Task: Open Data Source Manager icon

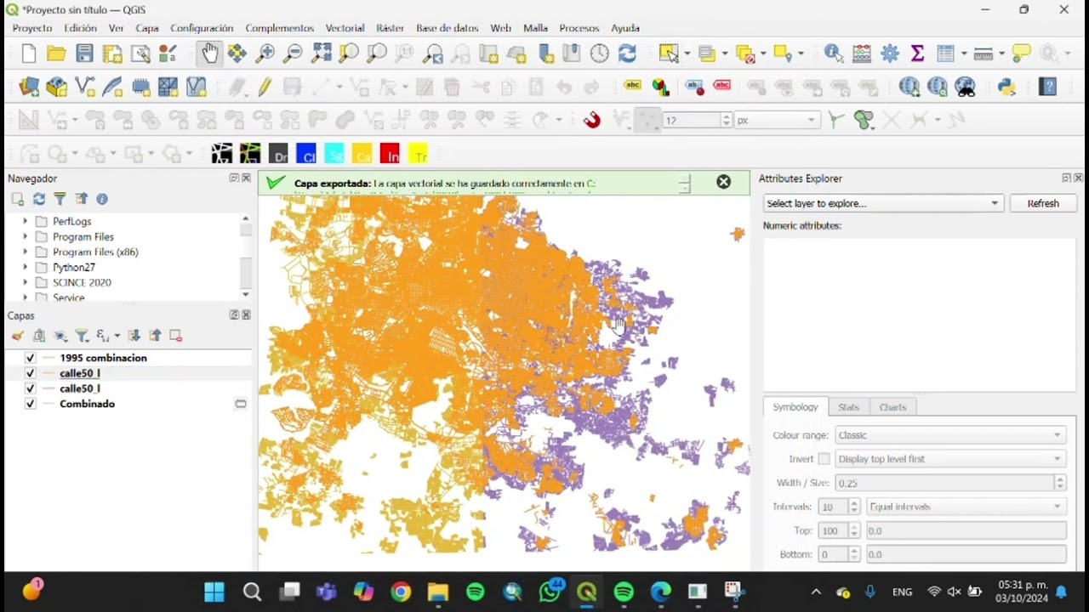Action: [x=29, y=87]
